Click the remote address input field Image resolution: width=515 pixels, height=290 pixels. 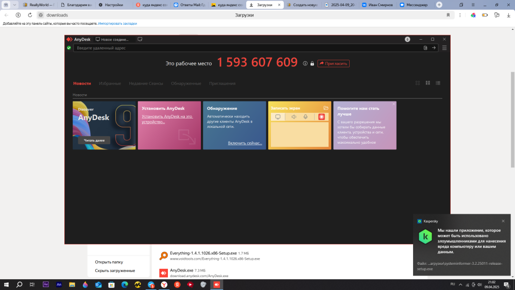pos(248,48)
